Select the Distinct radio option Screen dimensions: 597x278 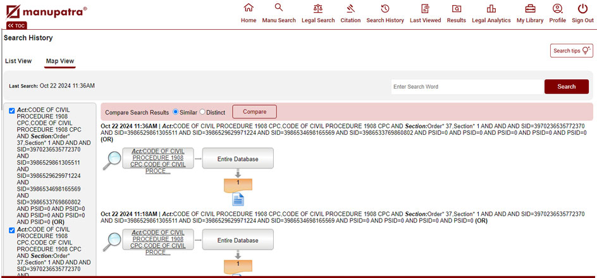tap(202, 112)
